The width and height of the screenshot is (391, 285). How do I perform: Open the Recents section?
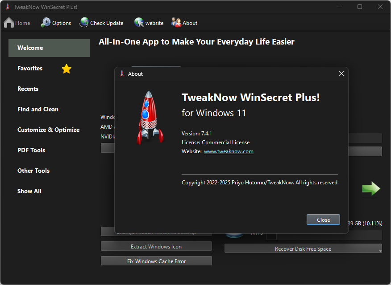pyautogui.click(x=28, y=89)
